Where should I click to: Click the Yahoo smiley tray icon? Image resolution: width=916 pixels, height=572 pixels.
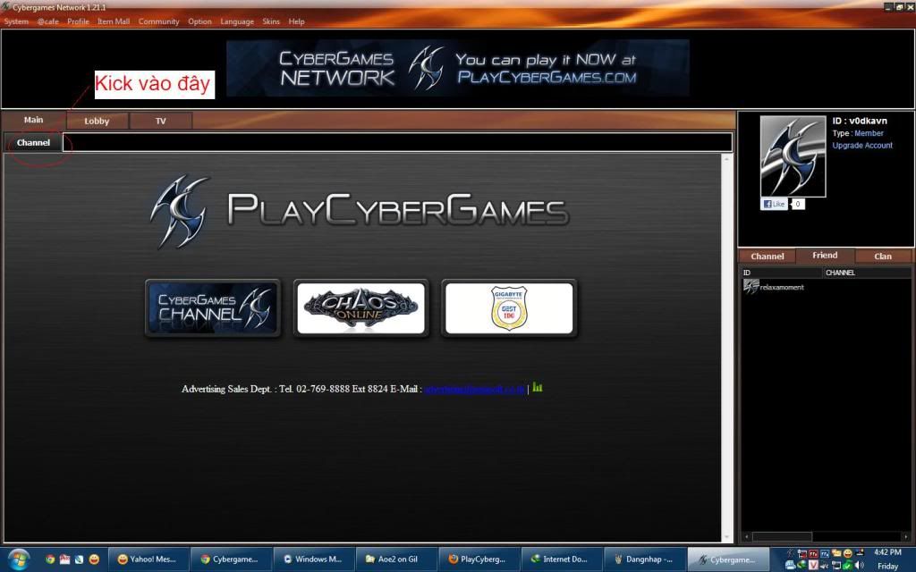[x=847, y=553]
